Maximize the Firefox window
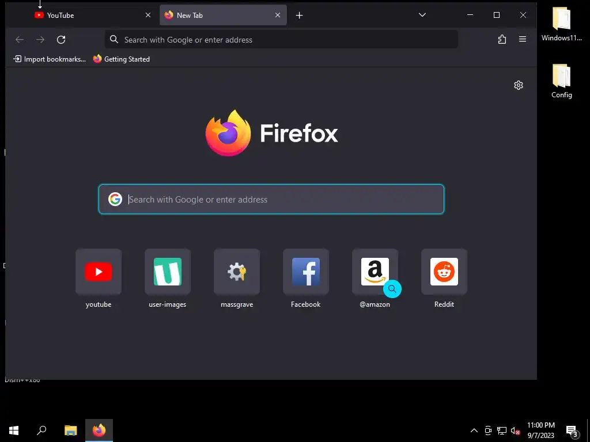 pyautogui.click(x=497, y=15)
